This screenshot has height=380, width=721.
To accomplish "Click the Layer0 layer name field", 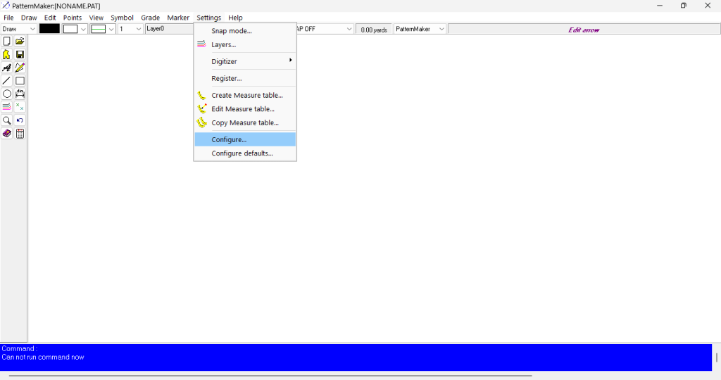I will [169, 28].
